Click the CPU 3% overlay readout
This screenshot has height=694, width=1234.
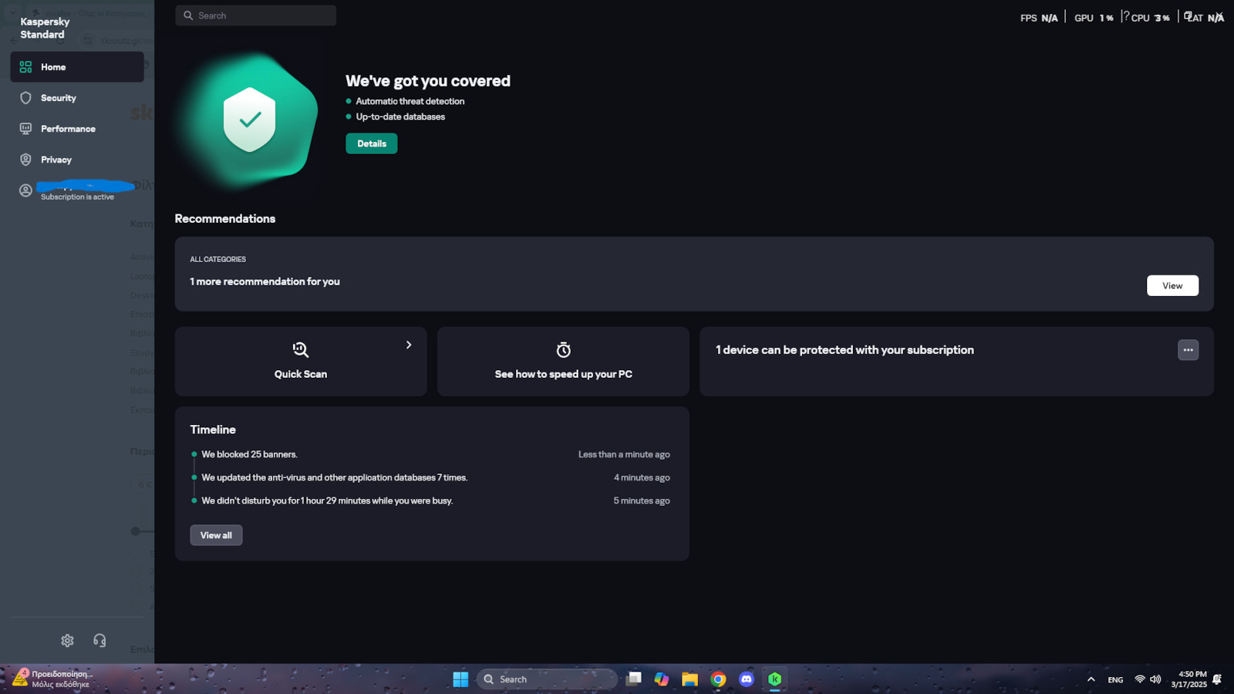1150,18
